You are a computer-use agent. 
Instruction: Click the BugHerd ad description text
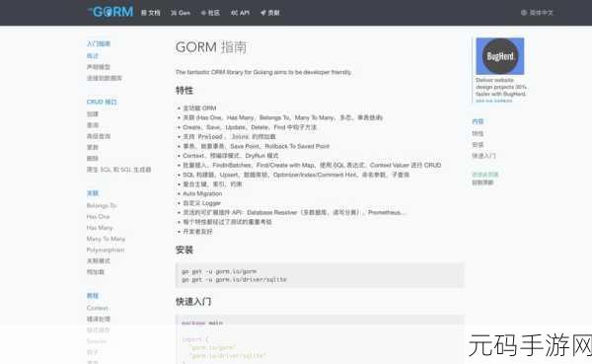[501, 87]
